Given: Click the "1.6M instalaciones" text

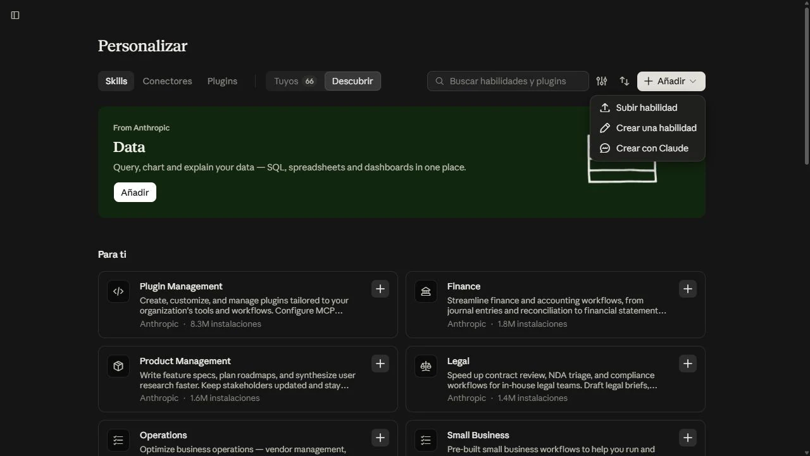Looking at the screenshot, I should [x=225, y=398].
